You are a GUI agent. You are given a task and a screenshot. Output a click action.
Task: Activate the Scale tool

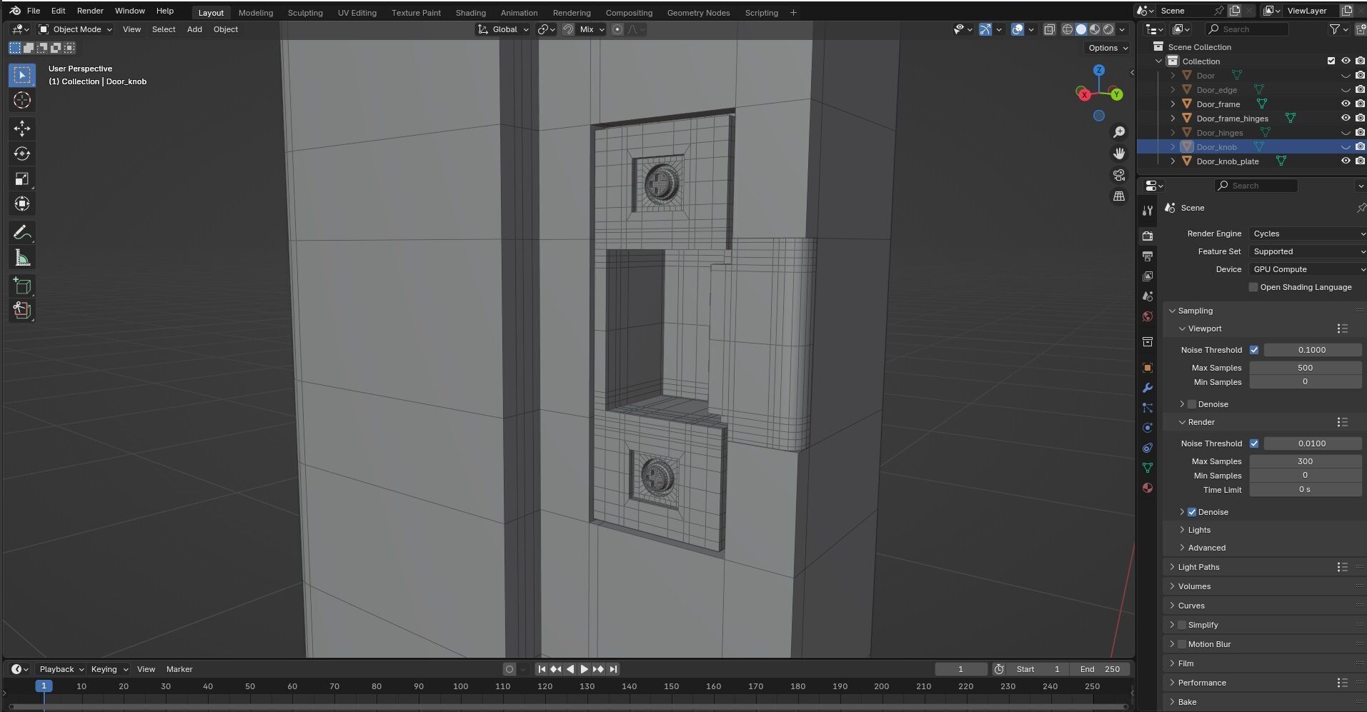point(22,179)
